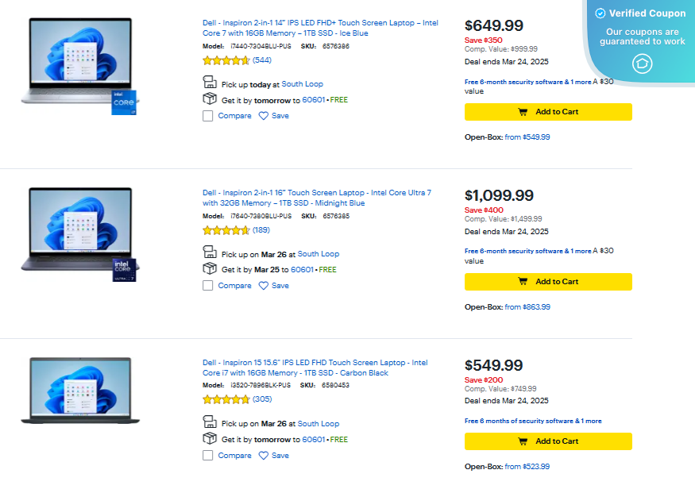
Task: Check the Compare box for the Inspiron 14
Action: pyautogui.click(x=209, y=115)
